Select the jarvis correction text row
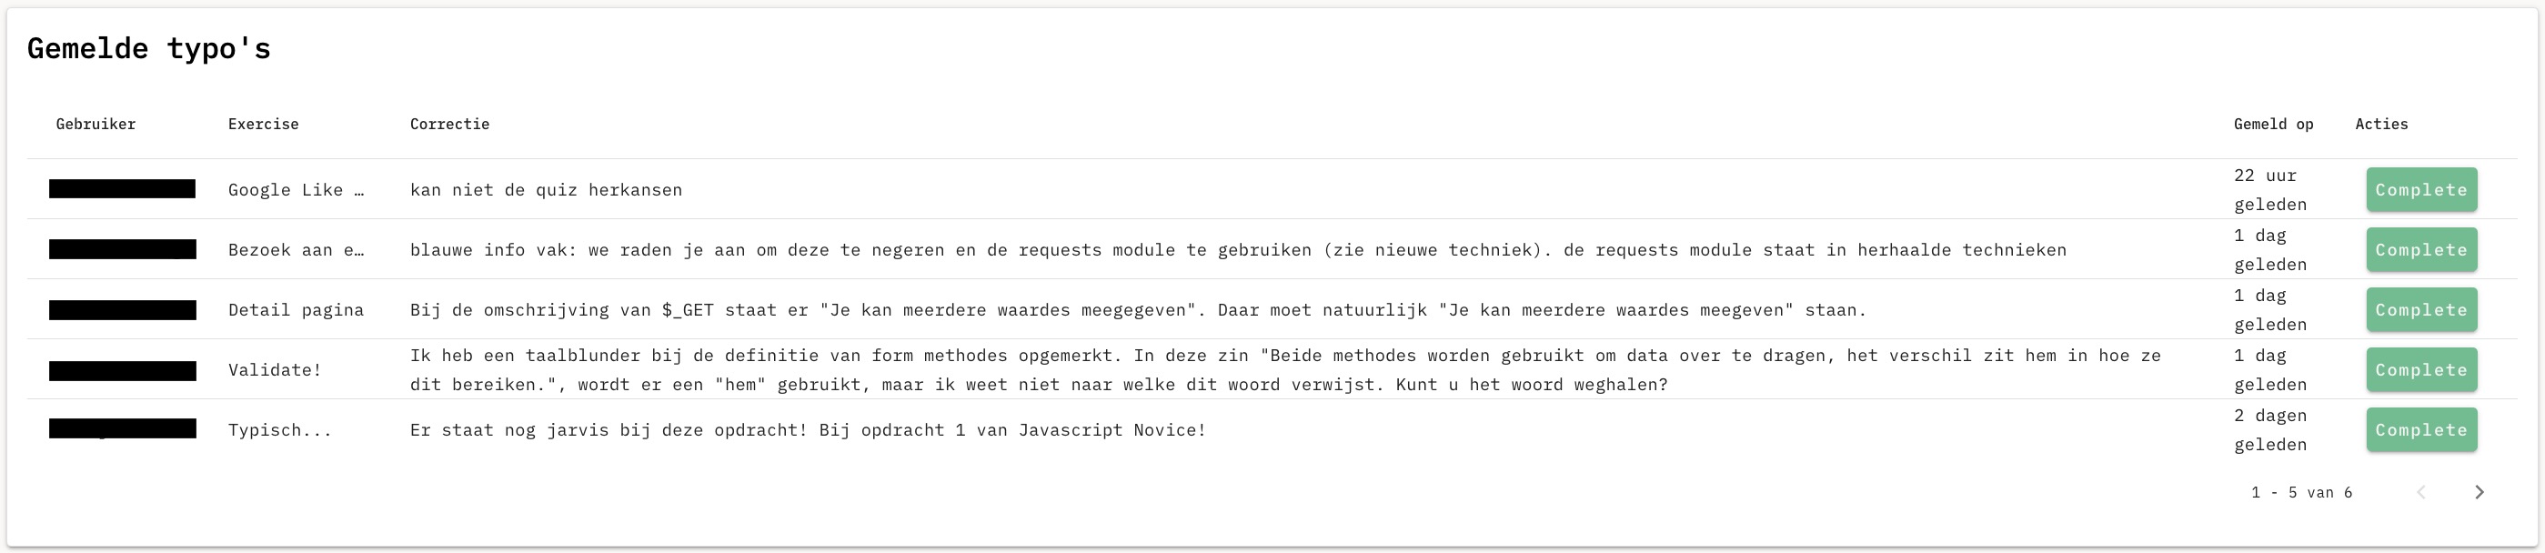Image resolution: width=2545 pixels, height=553 pixels. point(807,429)
